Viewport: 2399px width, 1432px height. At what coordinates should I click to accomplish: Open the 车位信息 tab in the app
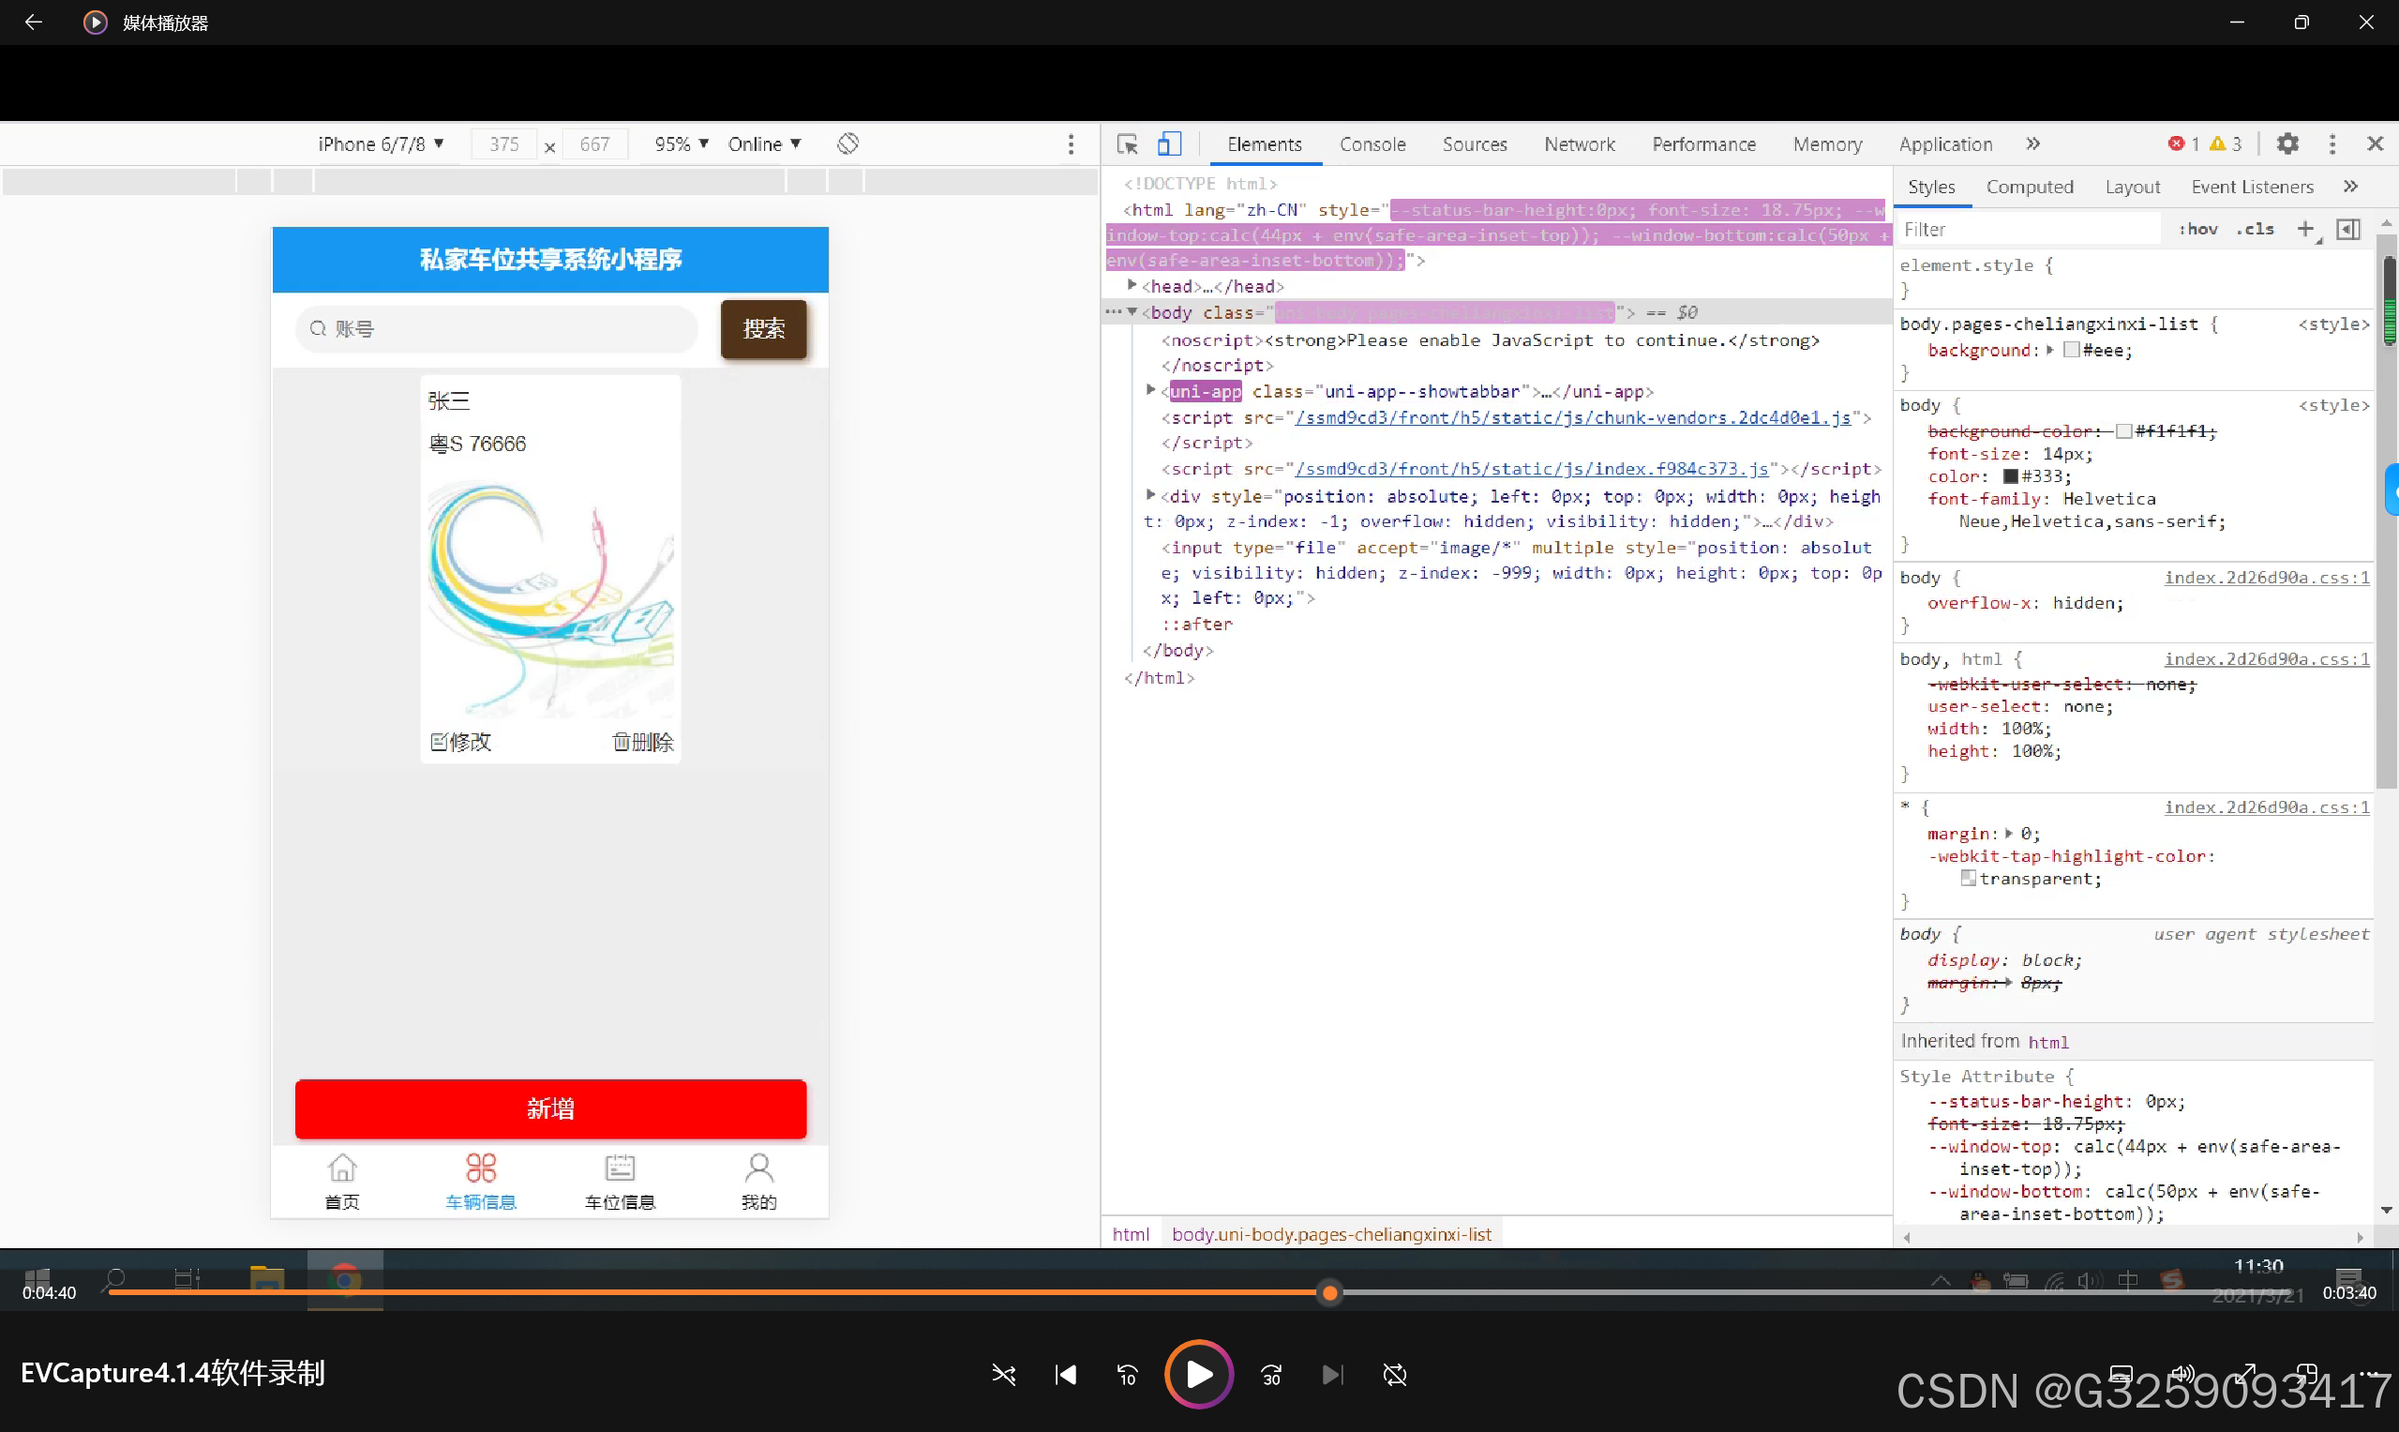tap(620, 1182)
